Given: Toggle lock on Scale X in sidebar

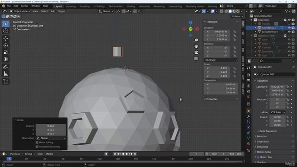Looking at the screenshot, I should tap(235, 68).
